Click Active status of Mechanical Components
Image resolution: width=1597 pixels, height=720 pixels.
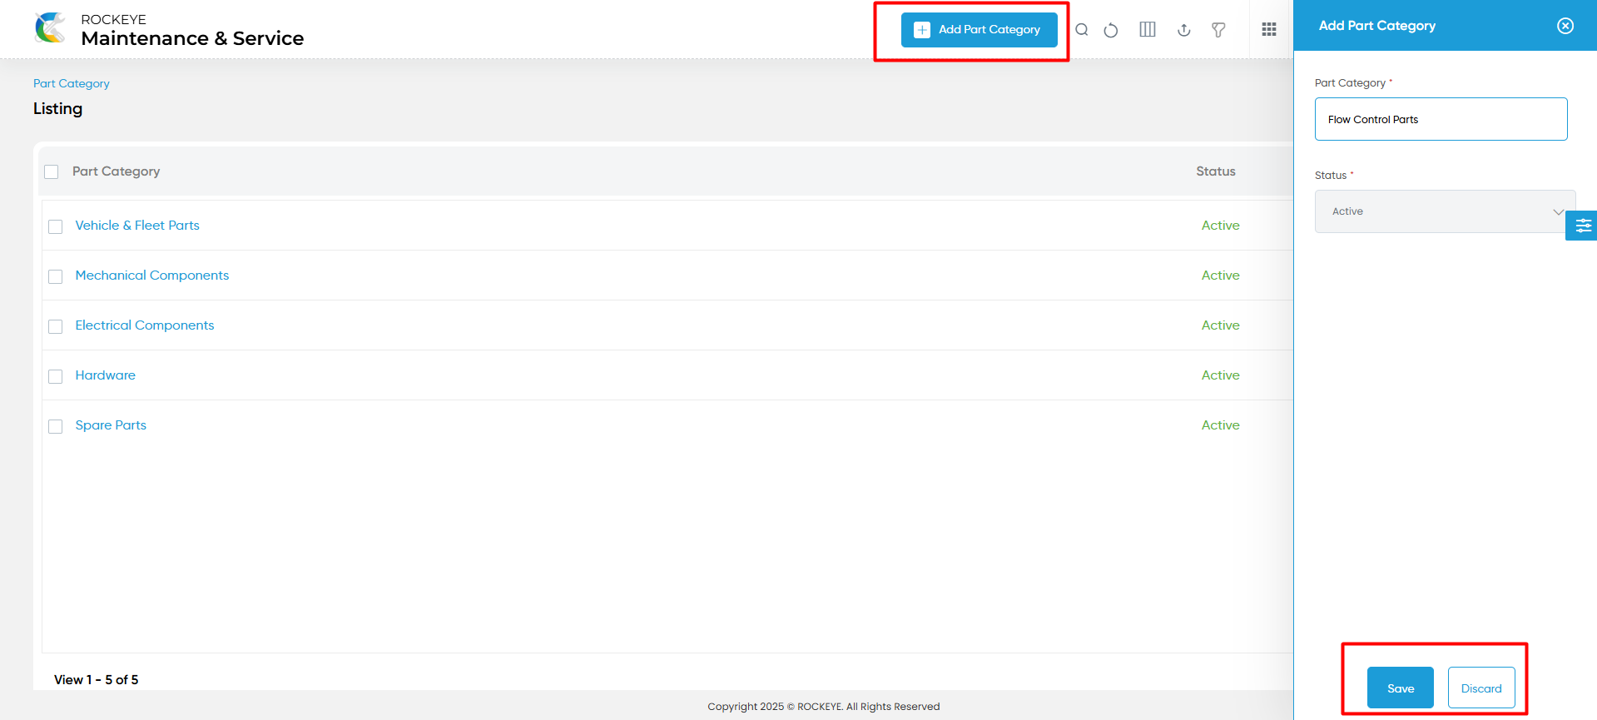pos(1221,276)
